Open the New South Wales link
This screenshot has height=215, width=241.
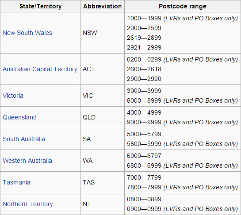coord(27,33)
